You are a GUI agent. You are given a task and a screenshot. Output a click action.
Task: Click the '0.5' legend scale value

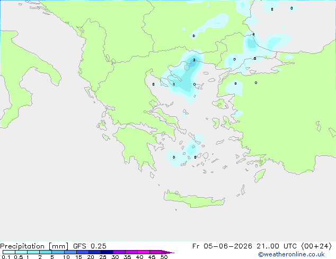click(x=18, y=257)
